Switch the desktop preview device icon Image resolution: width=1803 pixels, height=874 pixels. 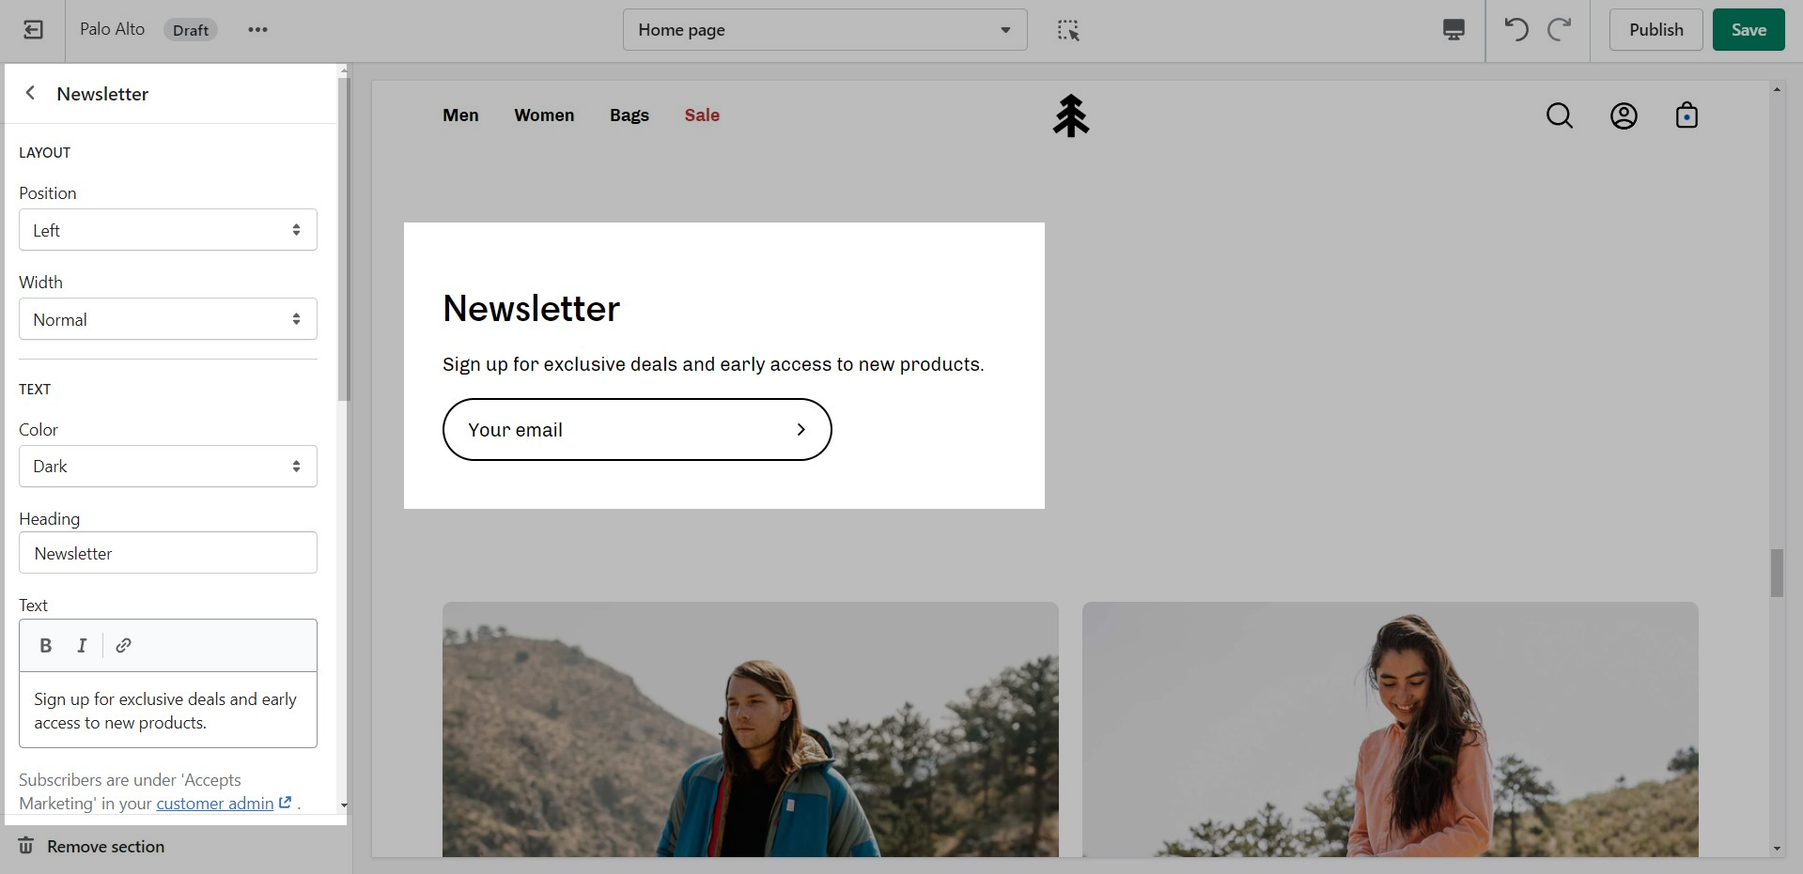[1453, 30]
